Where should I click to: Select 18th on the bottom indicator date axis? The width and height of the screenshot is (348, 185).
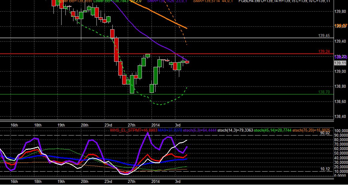pos(38,182)
